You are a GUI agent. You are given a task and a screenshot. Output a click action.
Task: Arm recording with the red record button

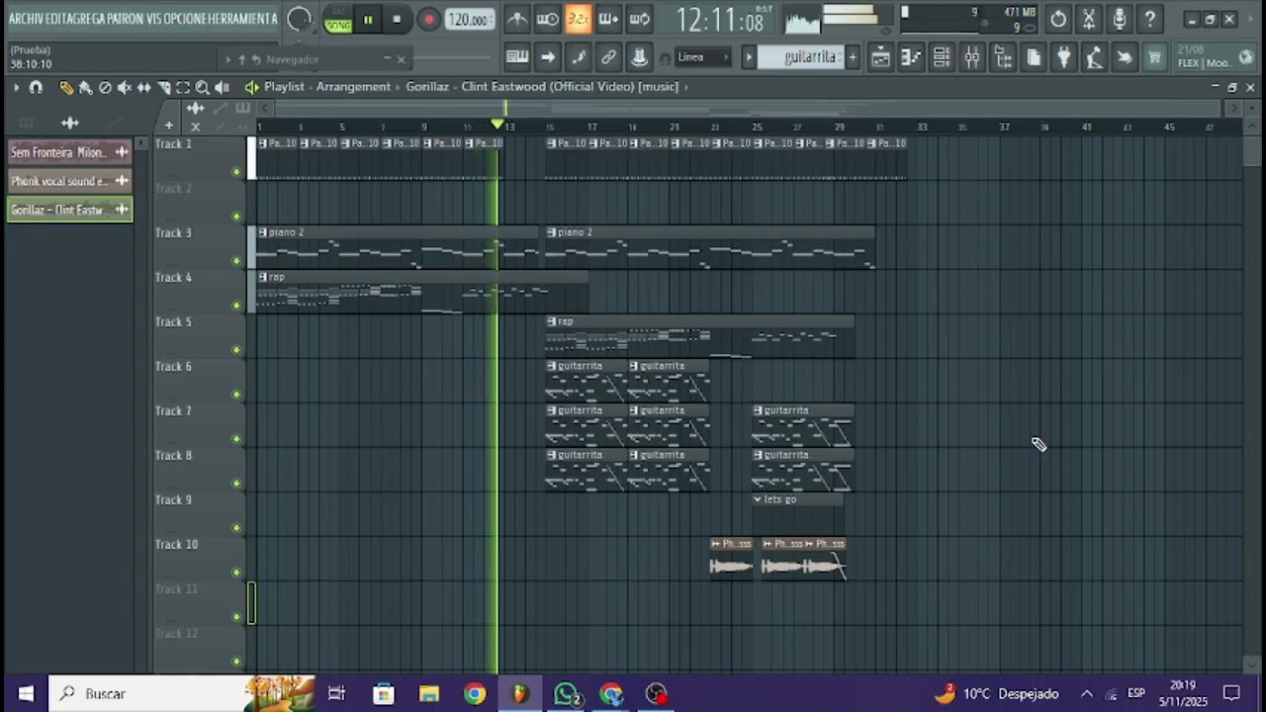428,19
